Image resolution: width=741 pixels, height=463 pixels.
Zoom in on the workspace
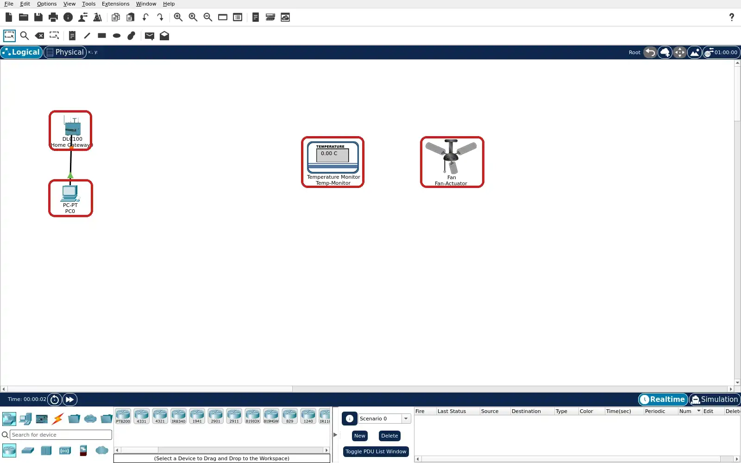click(x=178, y=17)
